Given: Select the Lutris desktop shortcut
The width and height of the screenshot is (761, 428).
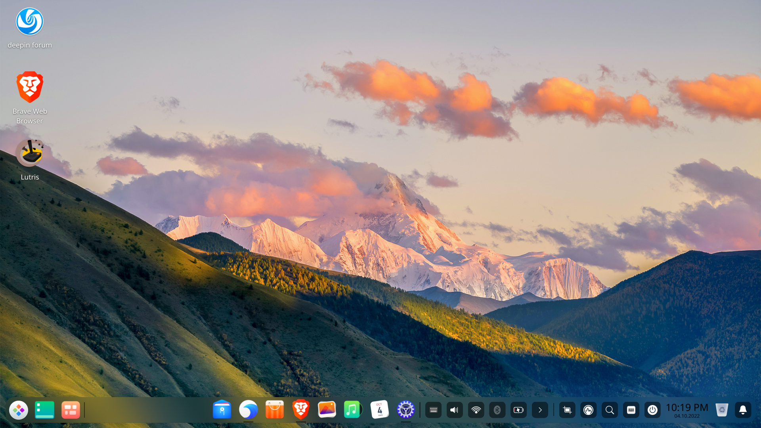Looking at the screenshot, I should tap(30, 160).
